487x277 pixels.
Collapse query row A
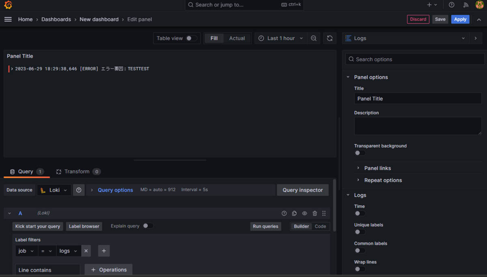[x=9, y=213]
